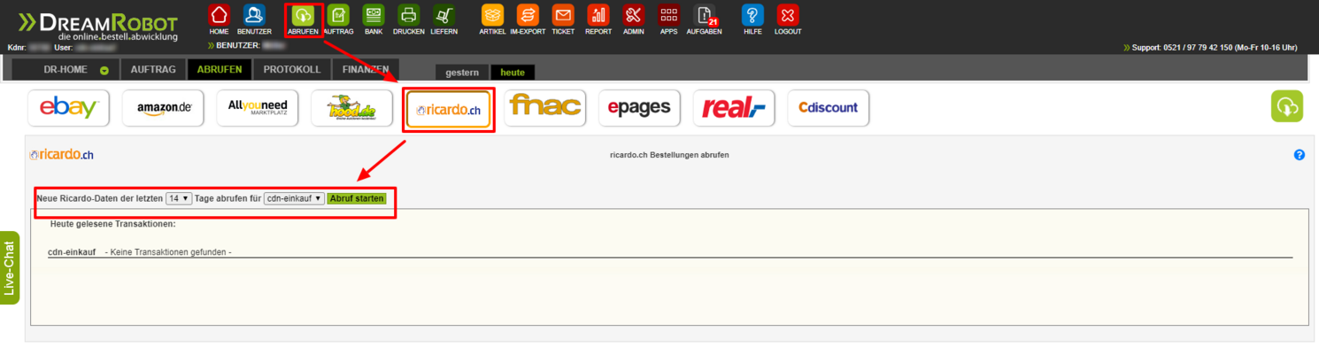The height and width of the screenshot is (347, 1319).
Task: Open the HOME icon in toolbar
Action: click(219, 15)
